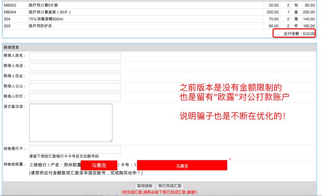Select product code MB002
322x196 pixels.
coord(10,5)
